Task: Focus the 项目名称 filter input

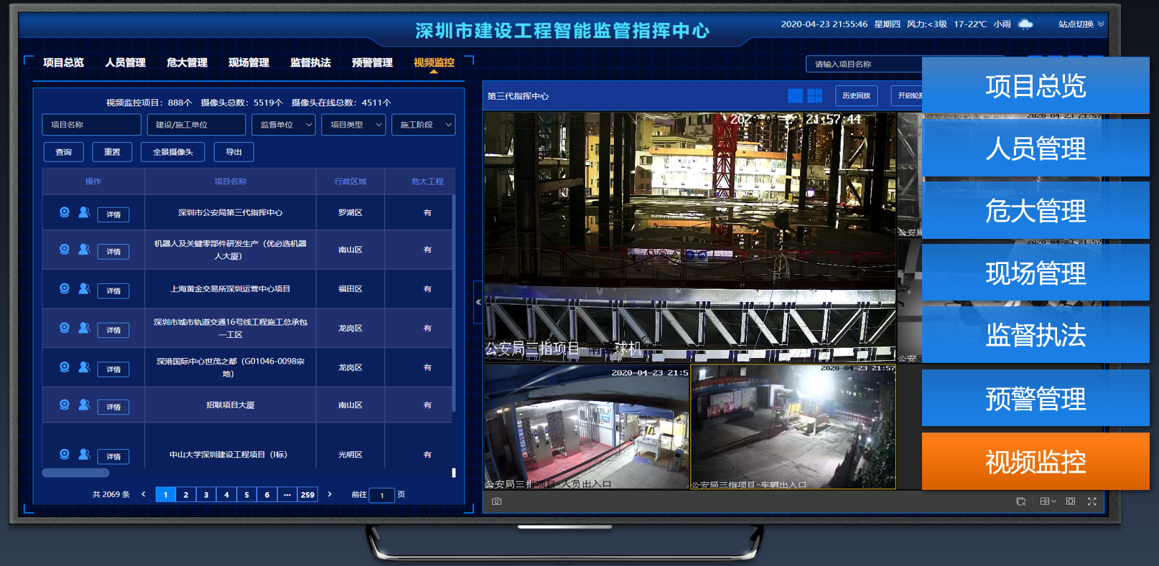Action: (91, 125)
